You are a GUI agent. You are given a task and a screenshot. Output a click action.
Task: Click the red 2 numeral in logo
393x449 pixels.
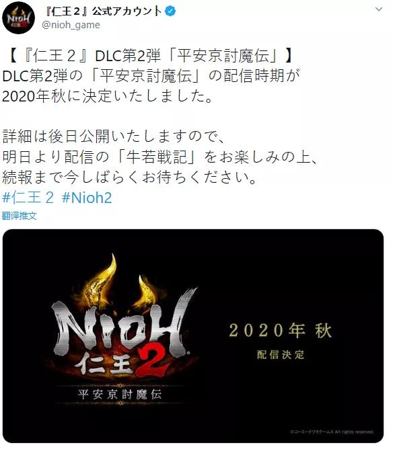coord(153,360)
